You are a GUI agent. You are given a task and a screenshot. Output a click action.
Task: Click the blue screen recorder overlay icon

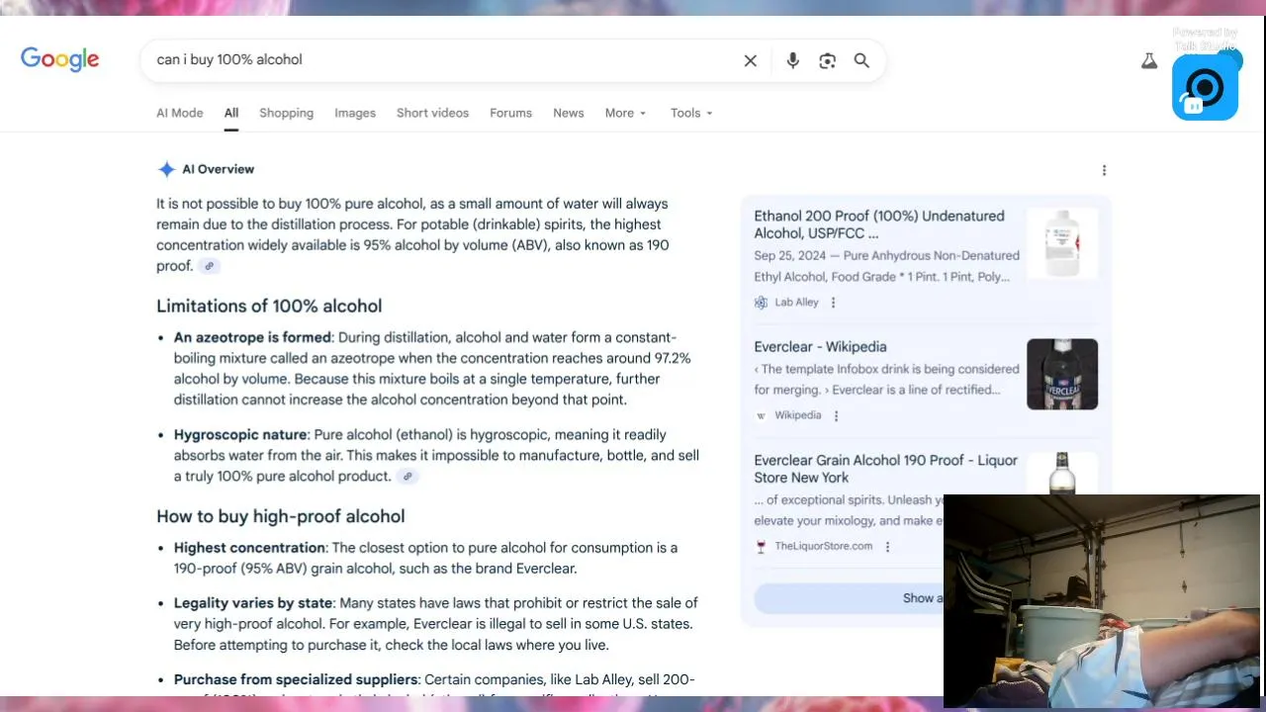coord(1206,87)
